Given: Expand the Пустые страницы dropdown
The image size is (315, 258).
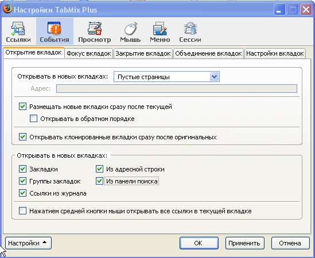Looking at the screenshot, I should [x=166, y=77].
